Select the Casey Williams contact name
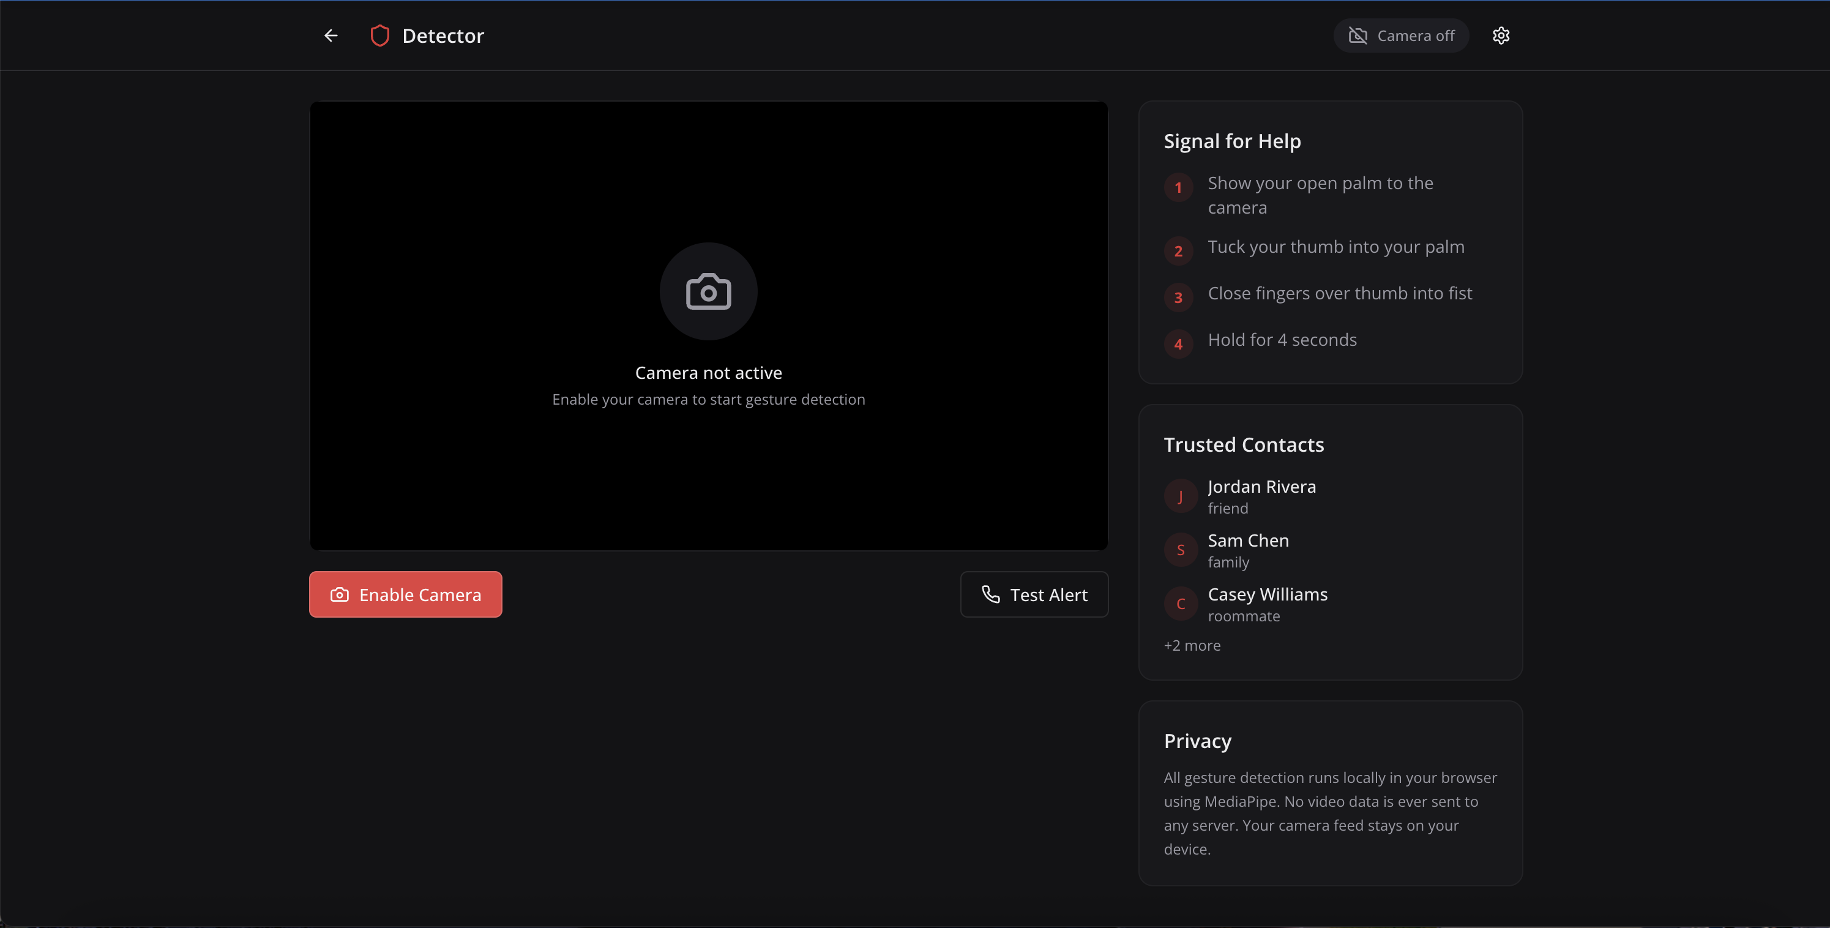1830x928 pixels. pyautogui.click(x=1268, y=594)
